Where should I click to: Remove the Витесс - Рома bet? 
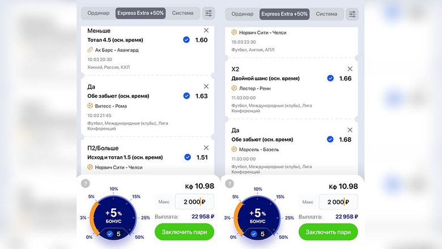[x=206, y=86]
